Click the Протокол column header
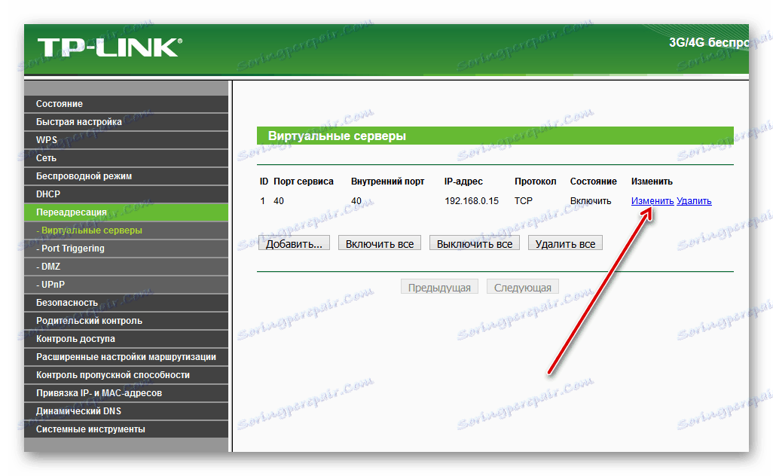 (536, 182)
